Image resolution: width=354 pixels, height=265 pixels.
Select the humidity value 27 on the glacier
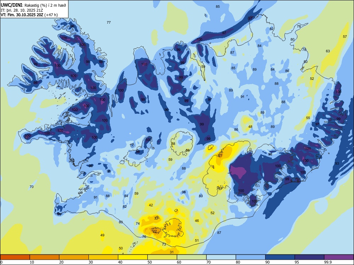click(x=221, y=155)
